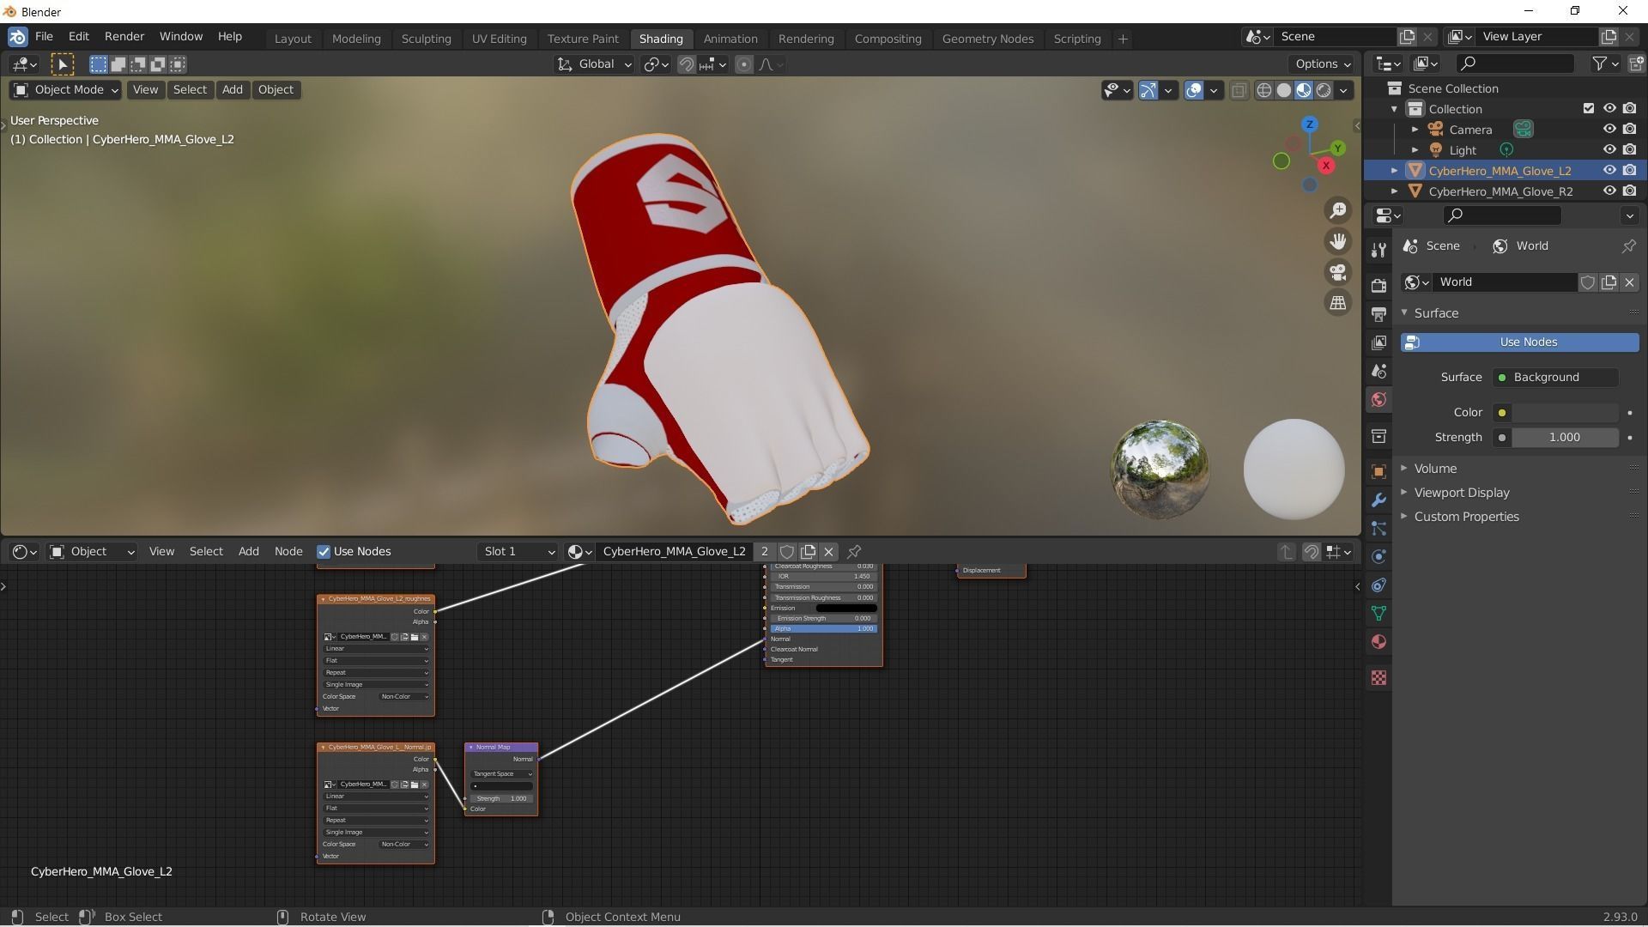Screen dimensions: 1648x927
Task: Open the Slot 1 dropdown
Action: click(518, 552)
